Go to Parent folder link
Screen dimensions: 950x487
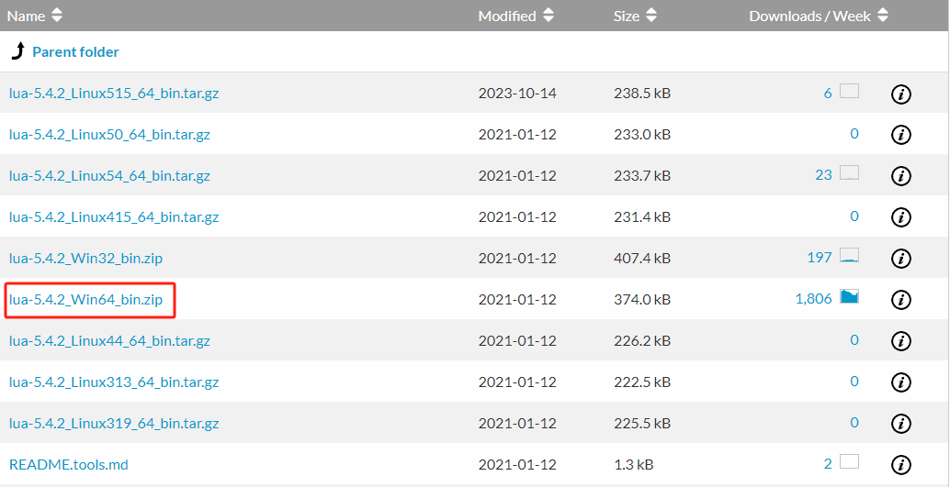(x=75, y=52)
